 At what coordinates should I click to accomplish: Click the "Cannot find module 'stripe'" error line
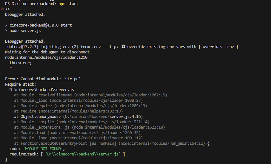point(43,79)
